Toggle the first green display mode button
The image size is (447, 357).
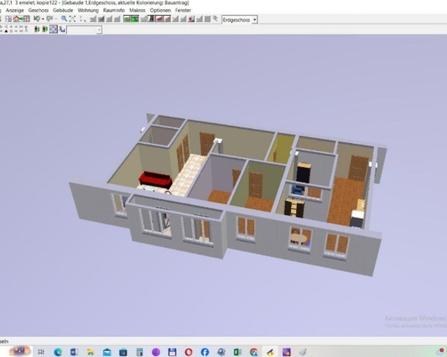(x=127, y=19)
